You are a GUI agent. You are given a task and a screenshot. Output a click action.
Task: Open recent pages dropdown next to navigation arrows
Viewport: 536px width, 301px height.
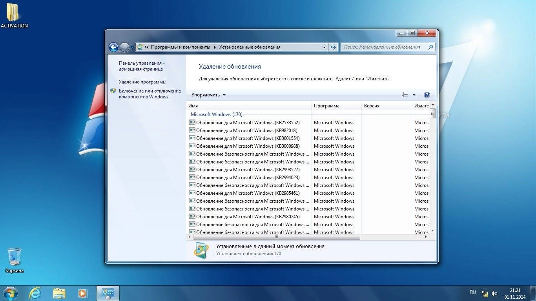132,47
